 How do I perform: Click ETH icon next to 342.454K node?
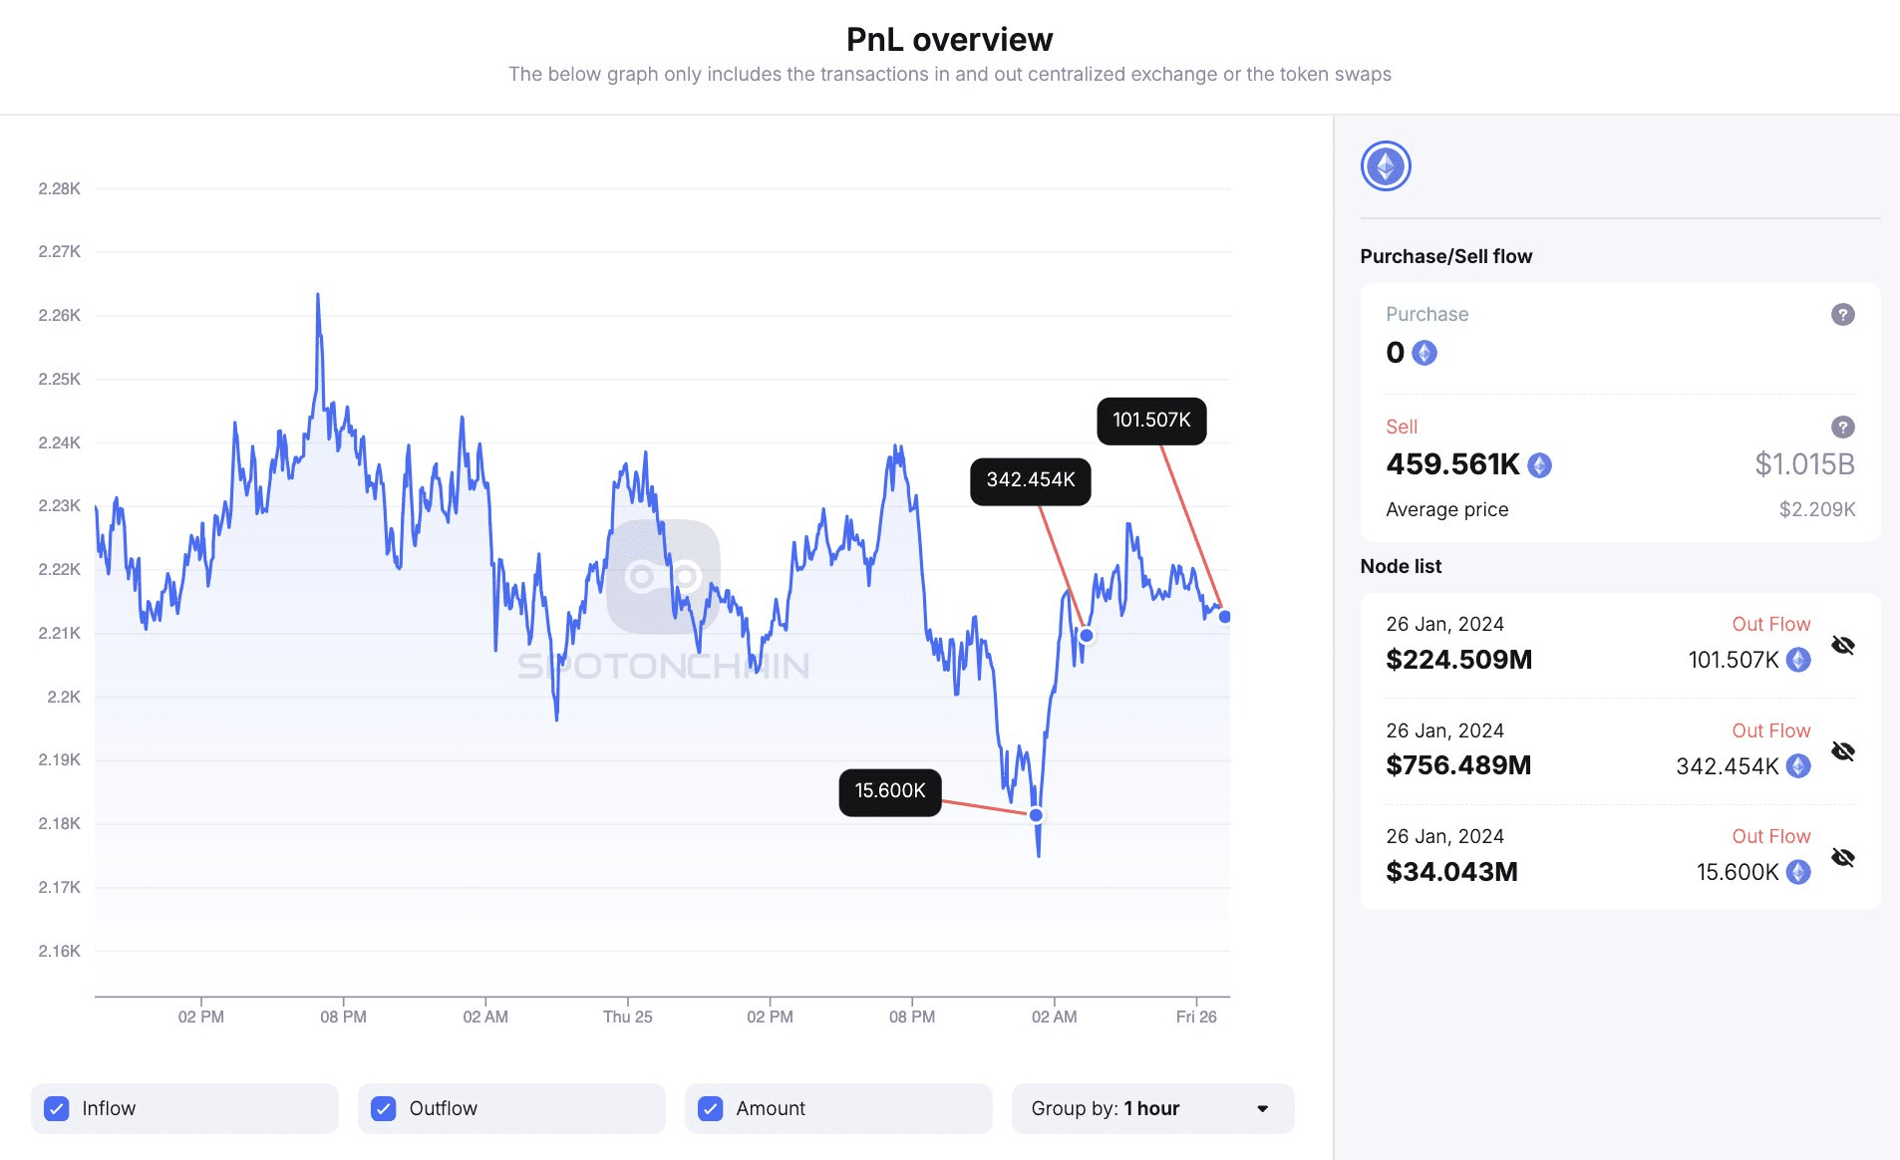point(1798,765)
